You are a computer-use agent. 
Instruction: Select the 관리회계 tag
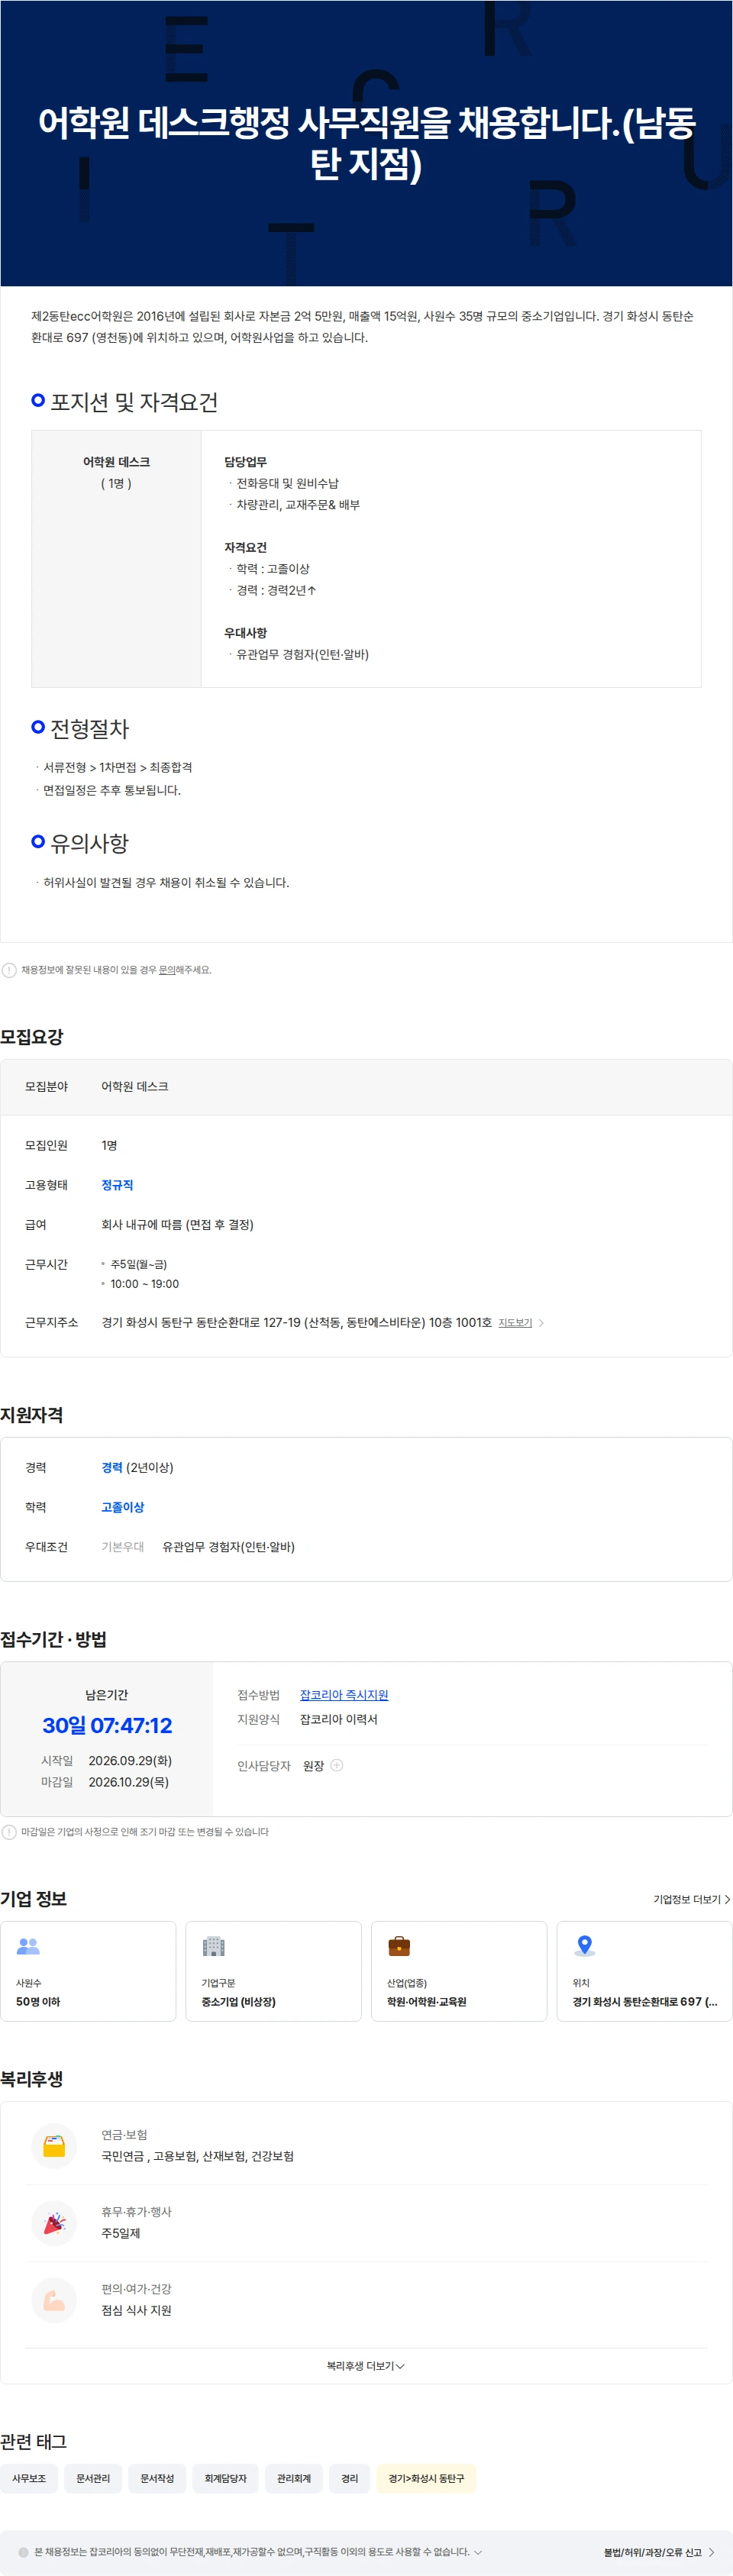click(294, 2478)
